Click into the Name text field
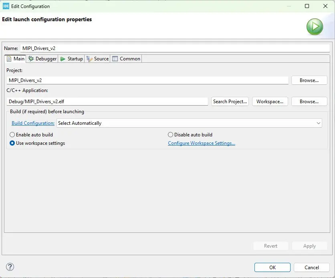This screenshot has height=278, width=335. [x=174, y=48]
